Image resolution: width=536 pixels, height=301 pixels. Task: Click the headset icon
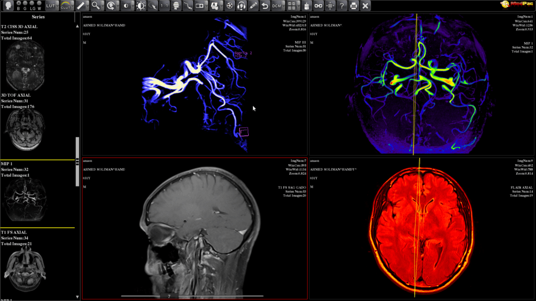coord(241,6)
